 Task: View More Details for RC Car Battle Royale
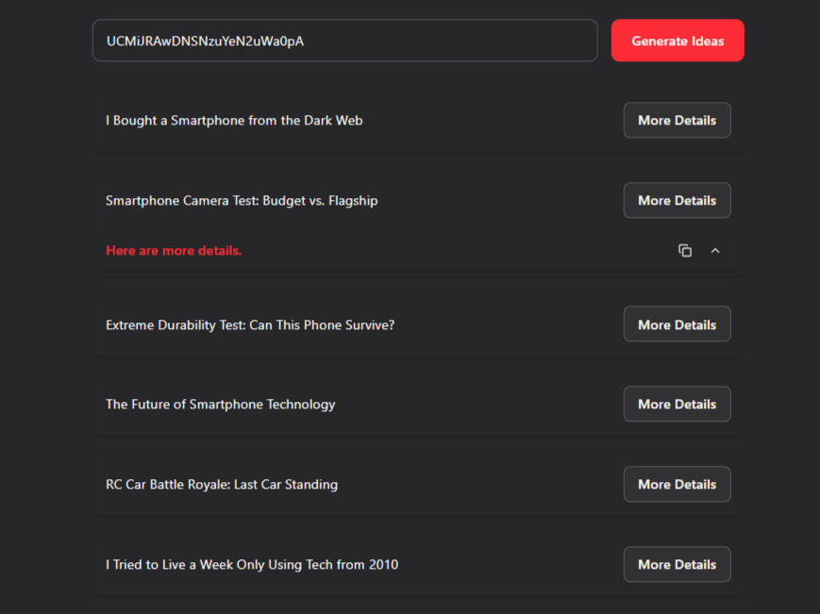(677, 484)
